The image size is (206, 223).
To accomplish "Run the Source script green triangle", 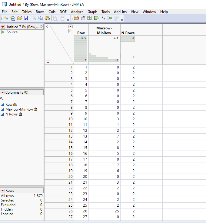I will tap(3, 32).
